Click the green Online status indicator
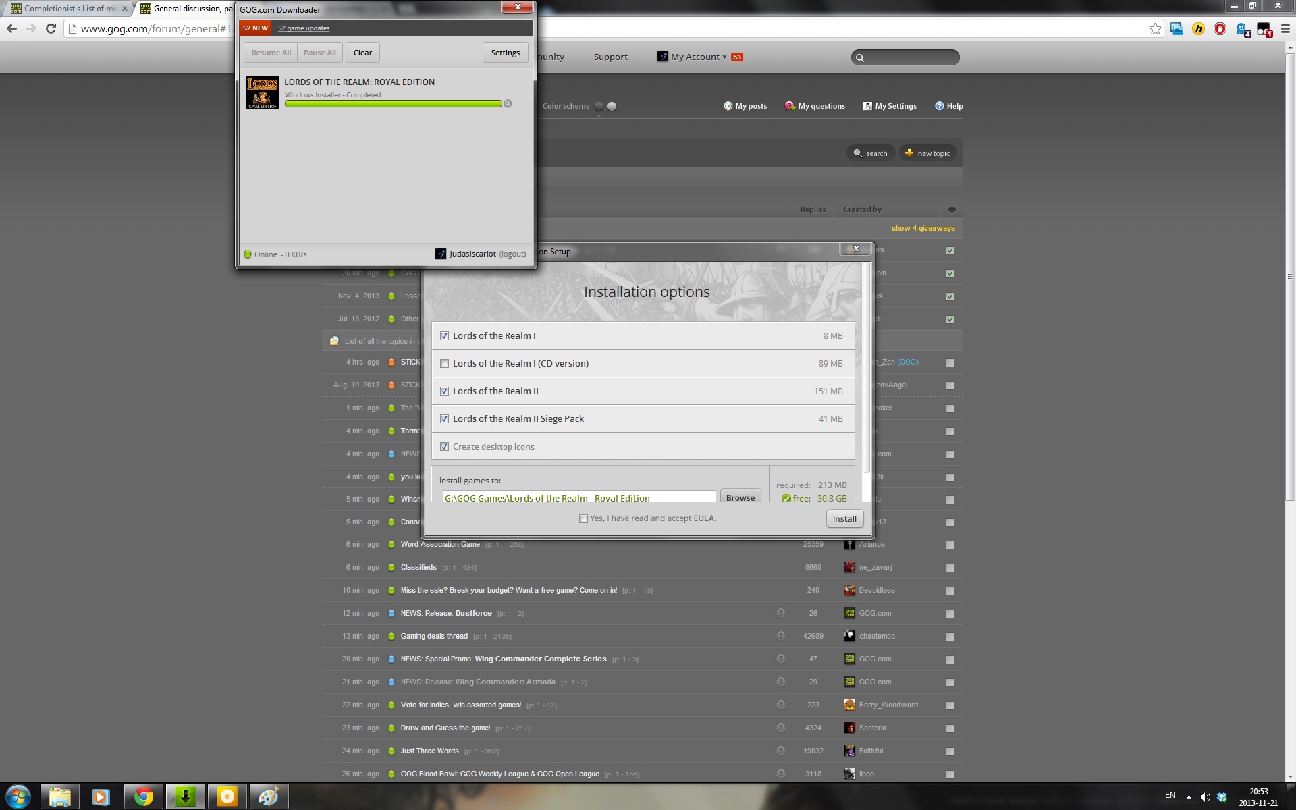Screen dimensions: 1296x810 [248, 254]
